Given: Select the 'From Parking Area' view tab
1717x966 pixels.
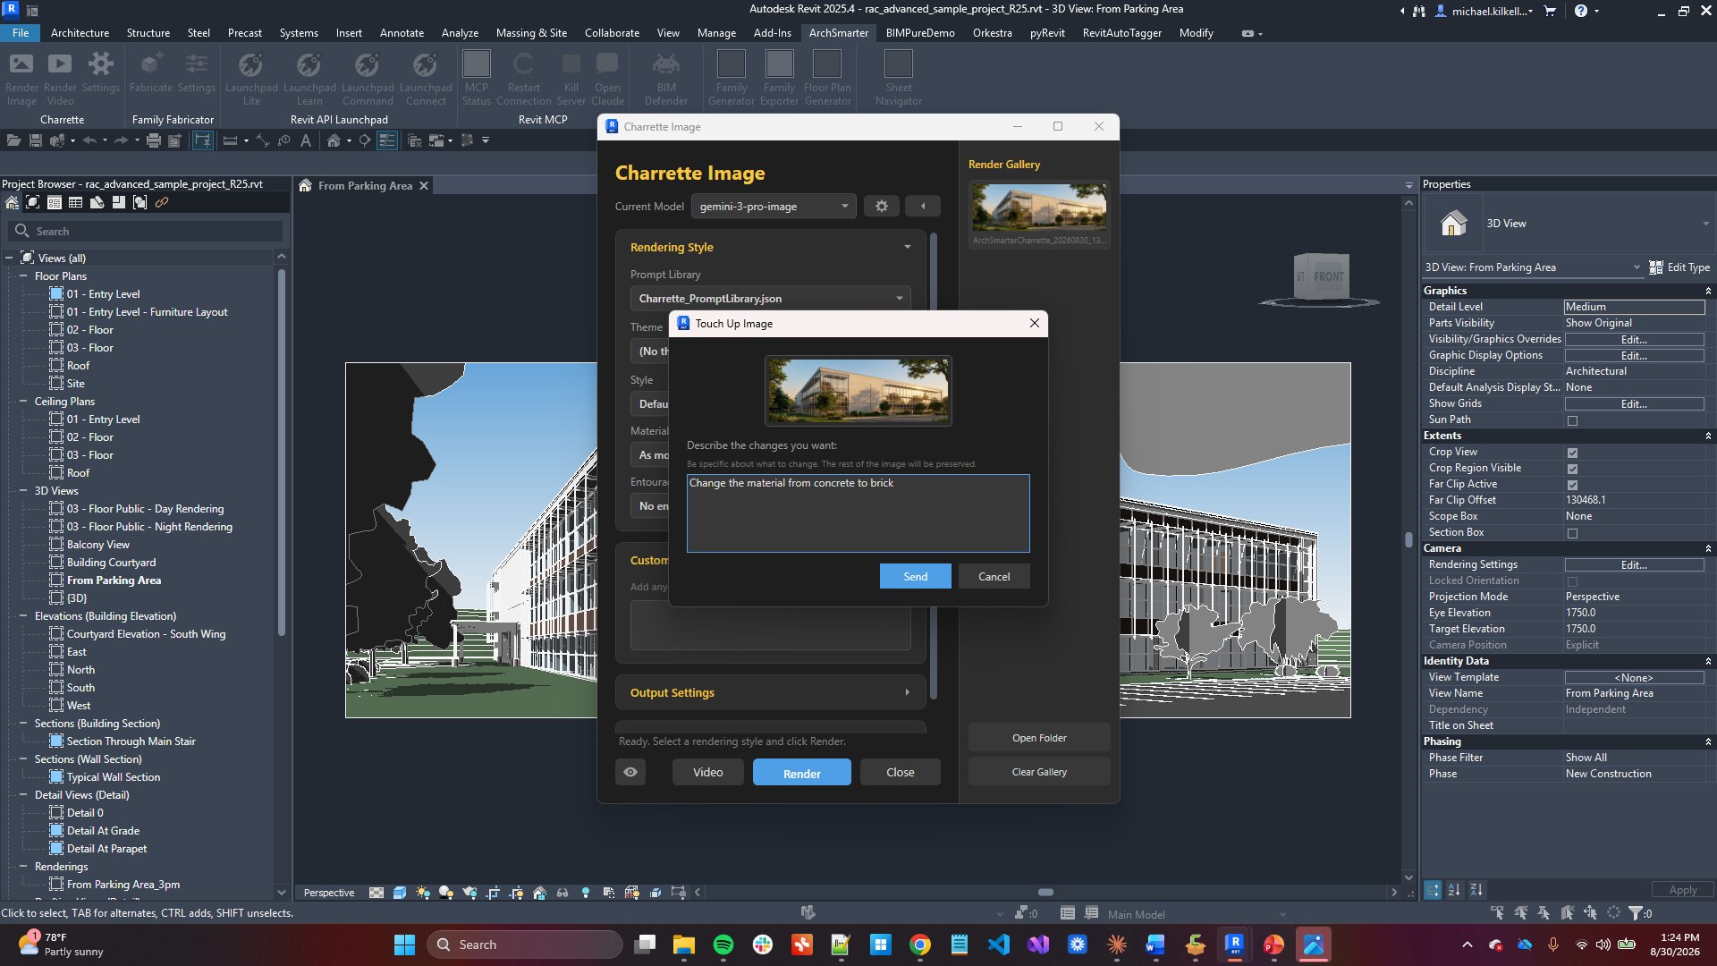Looking at the screenshot, I should (365, 186).
